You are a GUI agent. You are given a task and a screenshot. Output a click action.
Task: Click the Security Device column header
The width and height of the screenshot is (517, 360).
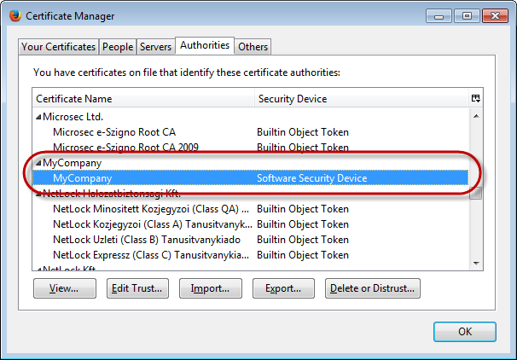tap(360, 99)
